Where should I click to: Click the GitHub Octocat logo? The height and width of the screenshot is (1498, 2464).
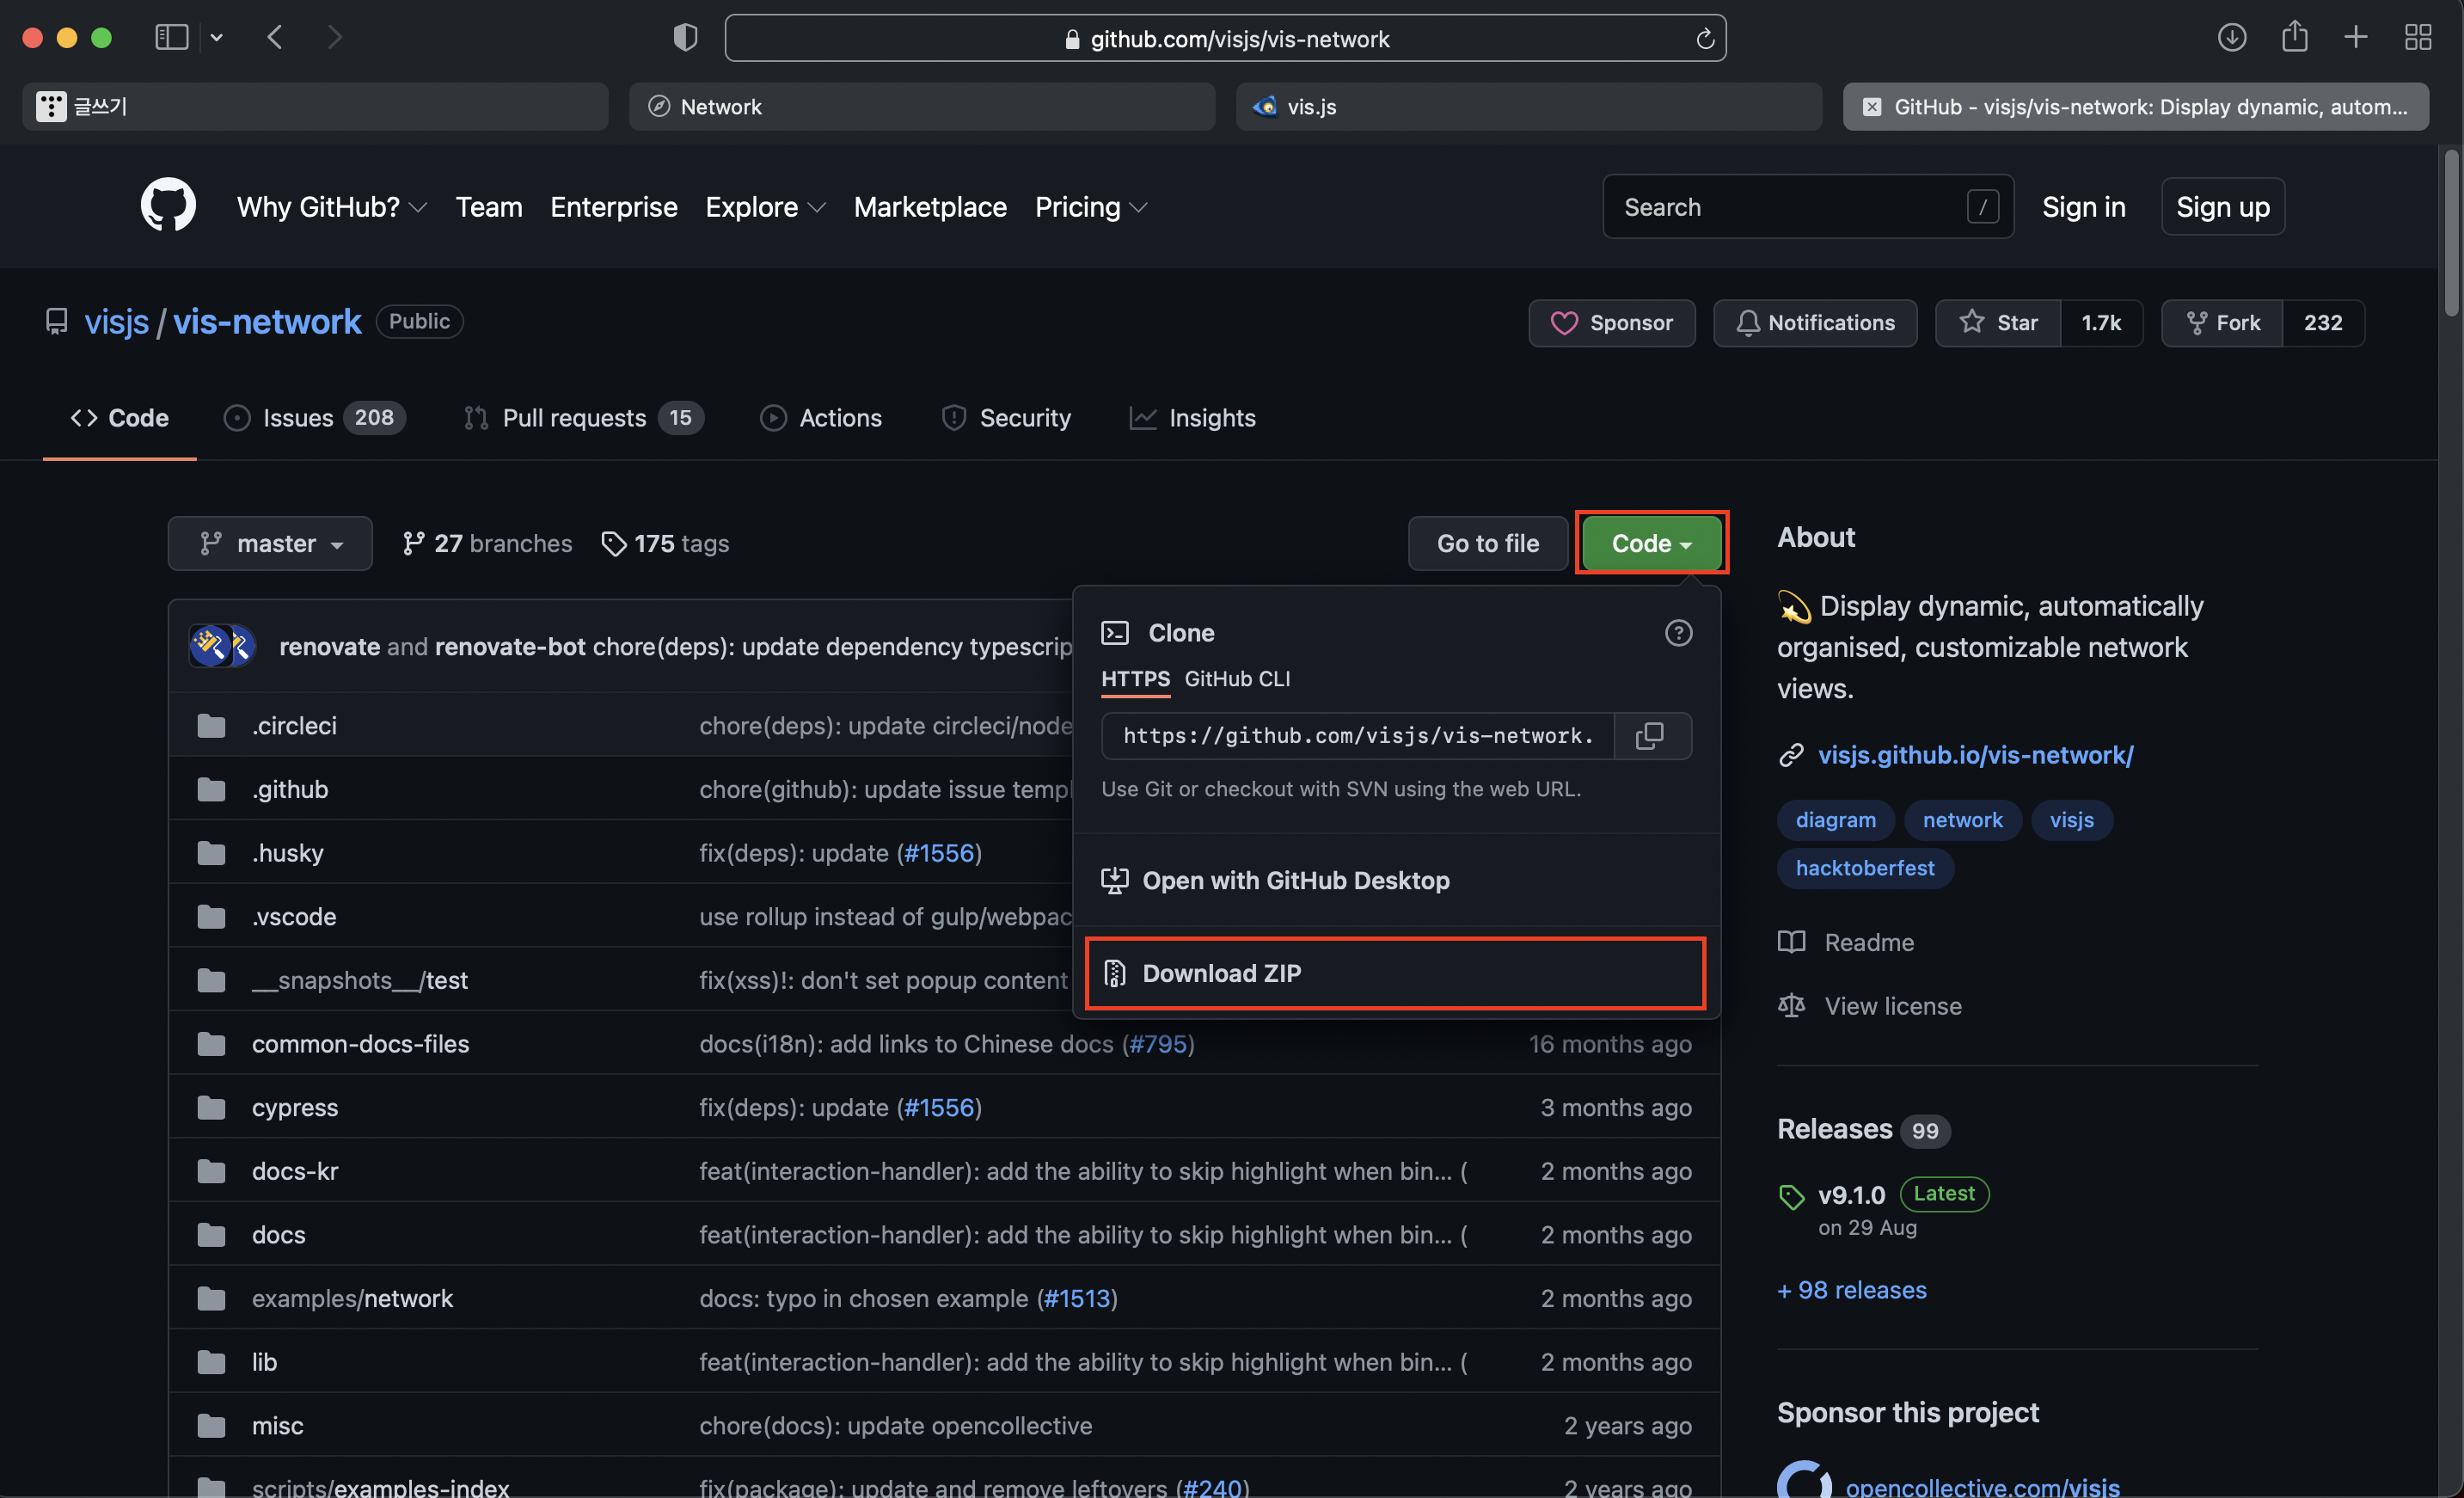pos(168,205)
